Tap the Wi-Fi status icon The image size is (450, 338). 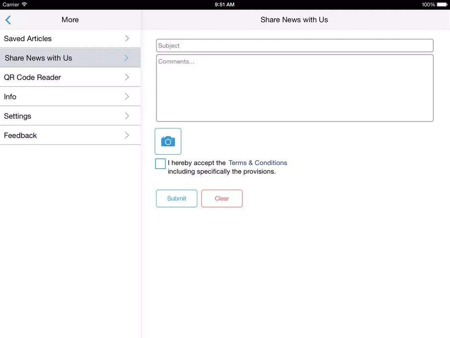coord(25,4)
